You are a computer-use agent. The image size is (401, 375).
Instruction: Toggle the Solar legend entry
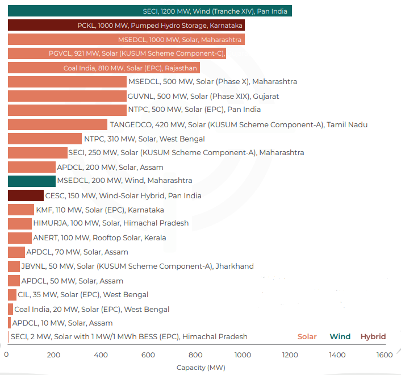coord(307,336)
